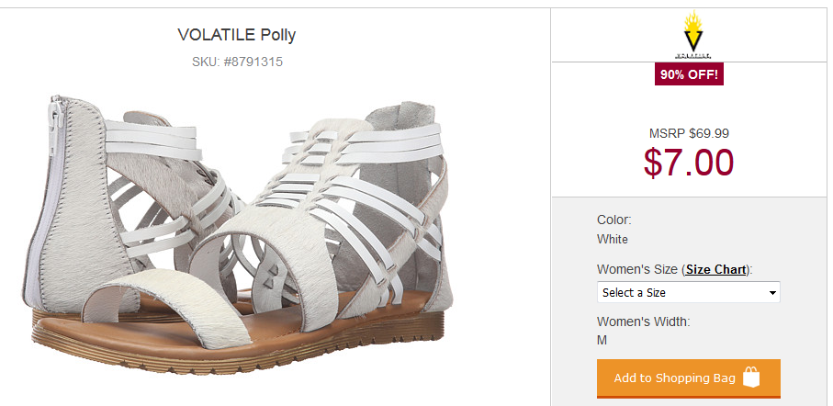Screen dimensions: 833x406
Task: Open the Select a Size dropdown
Action: [x=689, y=292]
